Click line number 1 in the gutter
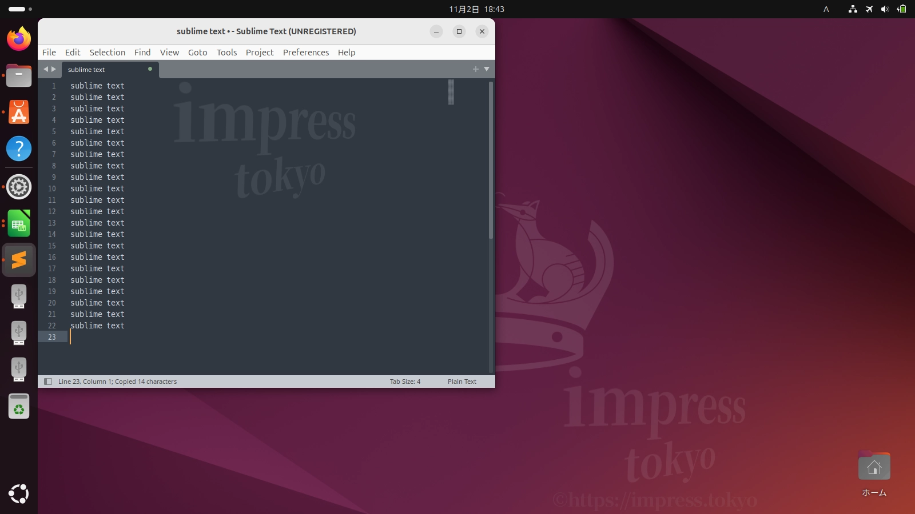Viewport: 915px width, 514px height. 54,86
